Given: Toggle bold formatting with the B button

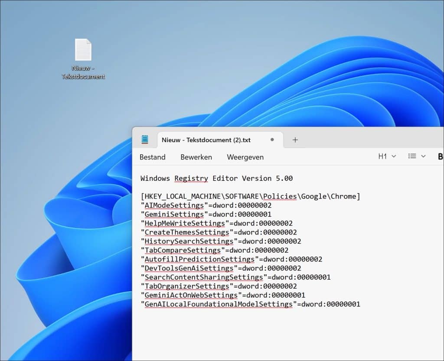Looking at the screenshot, I should point(440,157).
